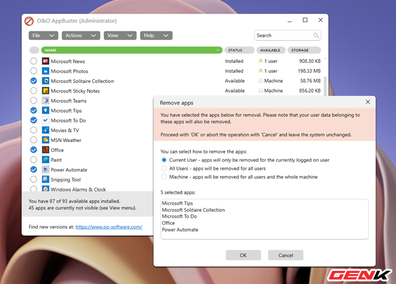Viewport: 396px width, 284px height.
Task: Close the Remove apps dialog
Action: [368, 102]
